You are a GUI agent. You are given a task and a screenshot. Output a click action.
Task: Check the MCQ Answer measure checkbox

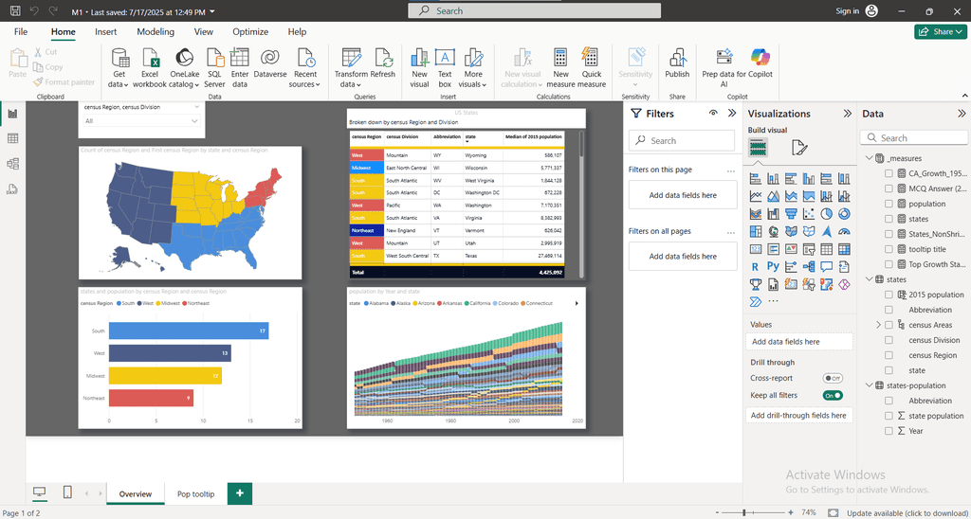[x=889, y=188]
